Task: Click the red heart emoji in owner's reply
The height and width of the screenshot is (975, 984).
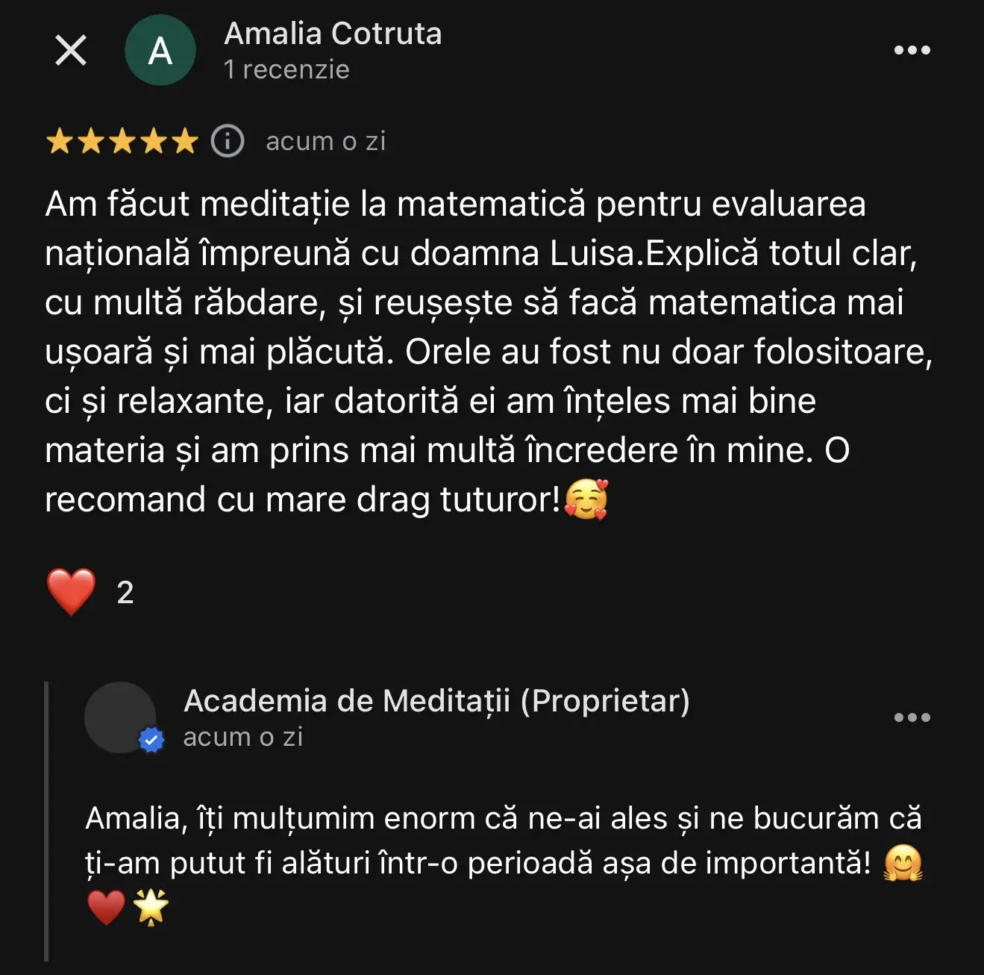Action: (x=106, y=908)
